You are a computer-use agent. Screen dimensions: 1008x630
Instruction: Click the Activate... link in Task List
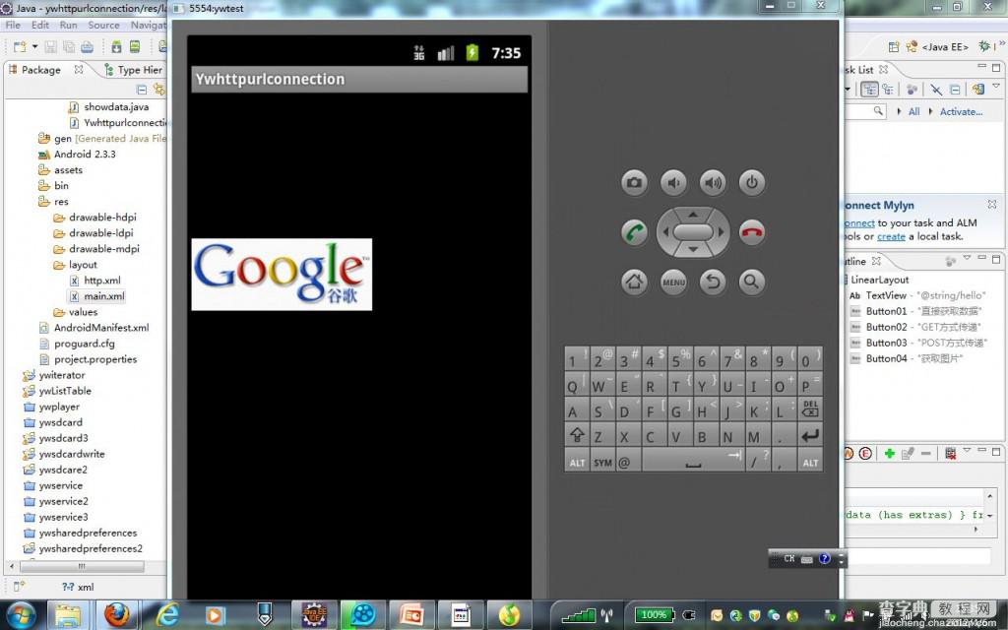(x=961, y=112)
